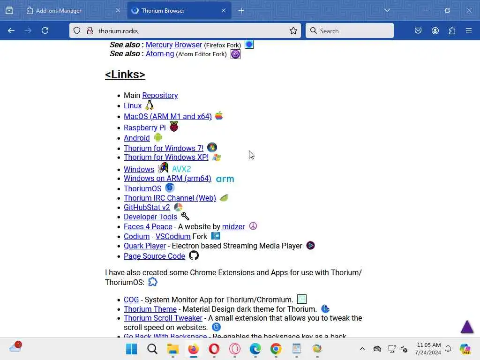
Task: Open Thorium IRC Channel (Web) link
Action: (170, 198)
